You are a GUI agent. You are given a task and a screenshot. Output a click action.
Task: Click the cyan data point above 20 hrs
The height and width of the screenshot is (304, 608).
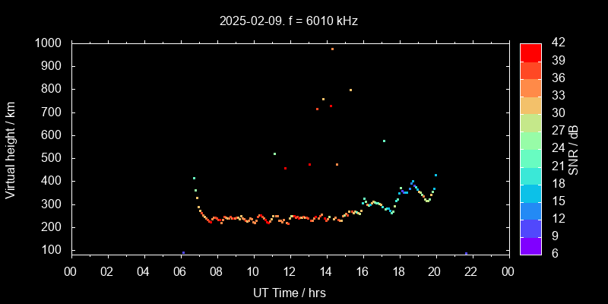tap(435, 175)
